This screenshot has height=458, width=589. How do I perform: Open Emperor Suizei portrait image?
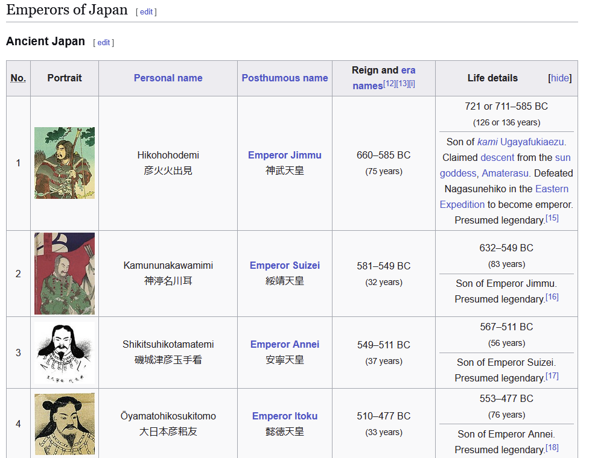(x=65, y=274)
